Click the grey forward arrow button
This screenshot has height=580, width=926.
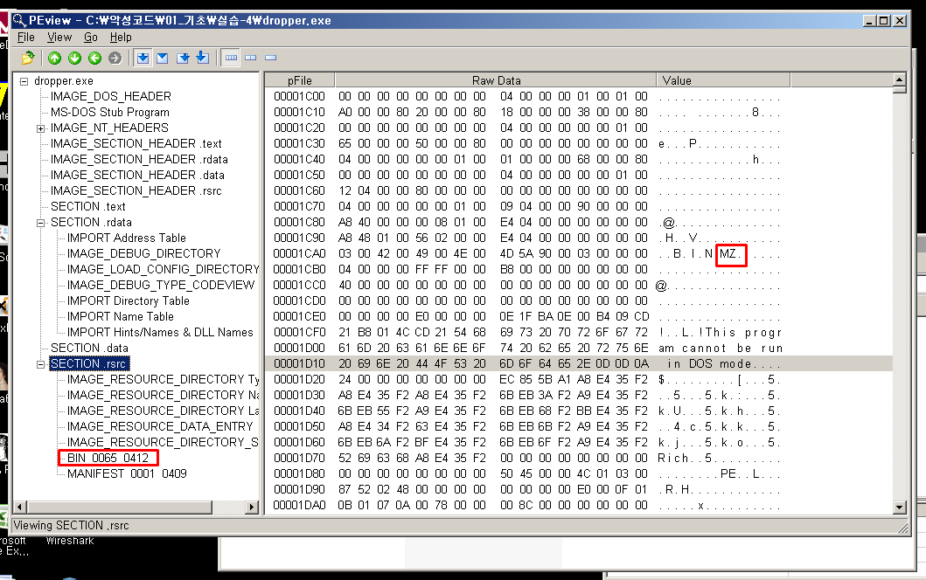click(115, 58)
